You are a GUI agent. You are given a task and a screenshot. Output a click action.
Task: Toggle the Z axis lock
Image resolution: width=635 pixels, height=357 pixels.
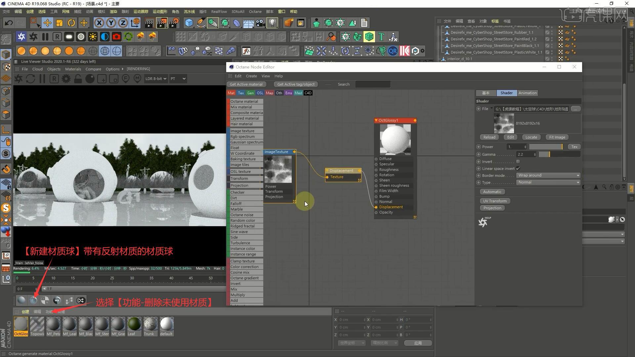pos(123,23)
